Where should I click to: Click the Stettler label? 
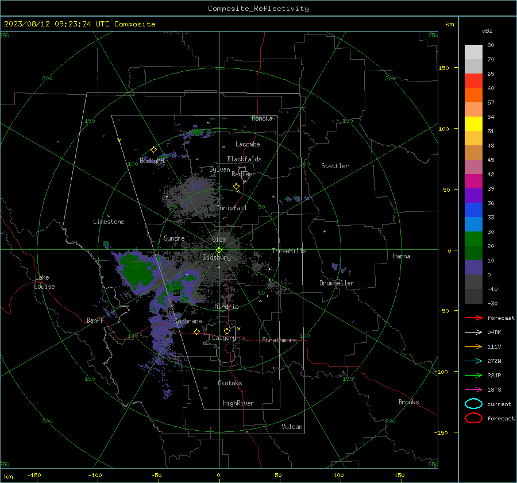[x=335, y=166]
